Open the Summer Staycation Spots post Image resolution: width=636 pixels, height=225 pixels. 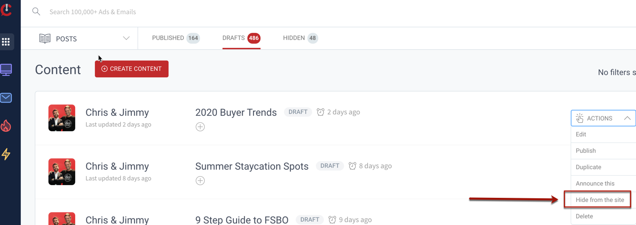252,166
